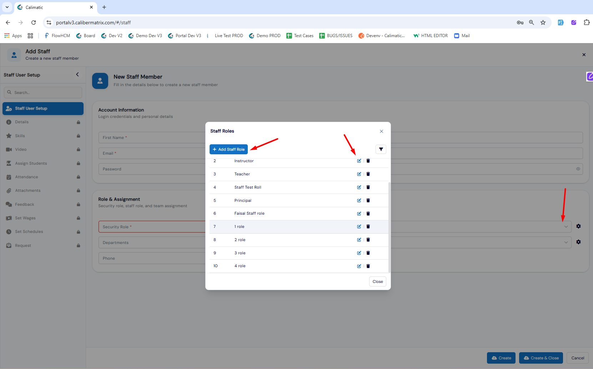Screen dimensions: 593x369
Task: Delete the '4 role' entry
Action: [368, 266]
